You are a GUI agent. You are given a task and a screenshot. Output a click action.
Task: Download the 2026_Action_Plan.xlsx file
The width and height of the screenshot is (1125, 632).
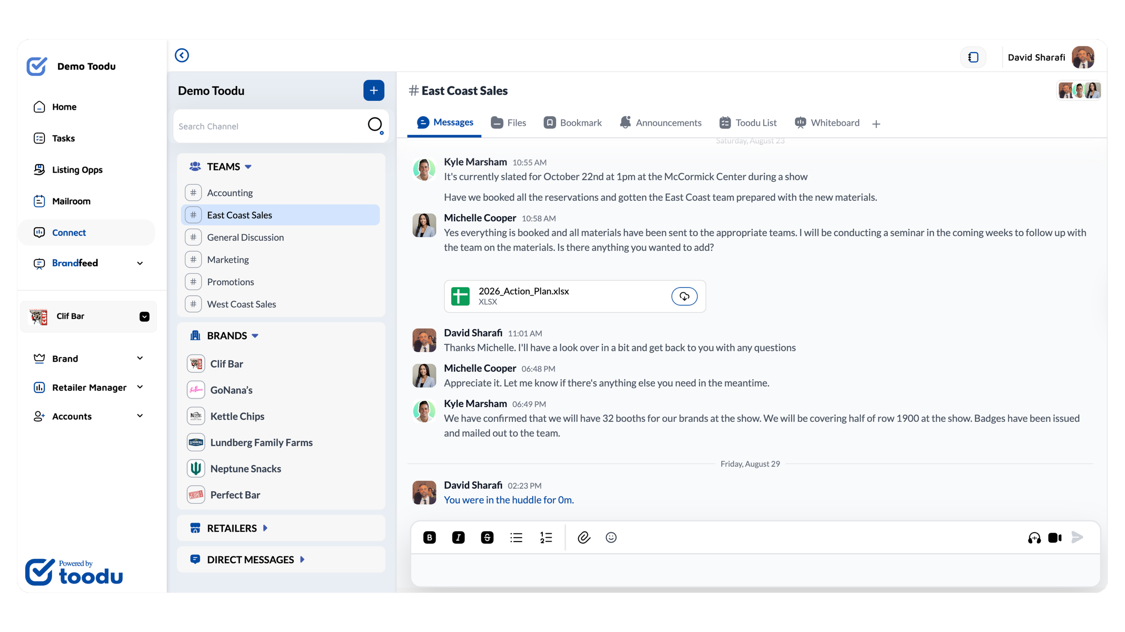tap(684, 296)
